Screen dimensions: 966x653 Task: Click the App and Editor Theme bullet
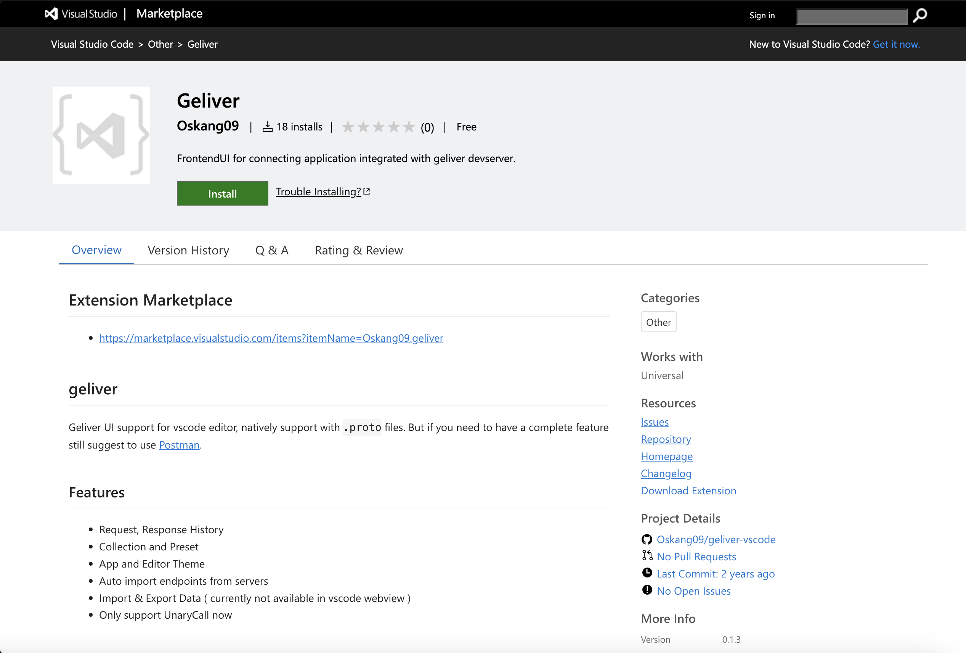(x=152, y=564)
